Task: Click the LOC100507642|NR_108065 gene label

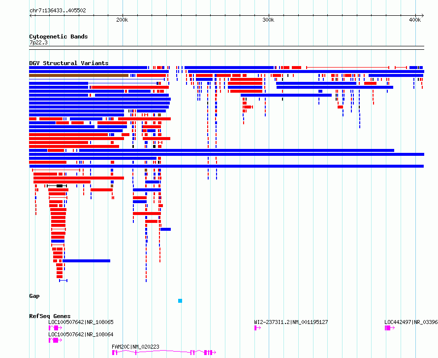Action: coord(81,322)
